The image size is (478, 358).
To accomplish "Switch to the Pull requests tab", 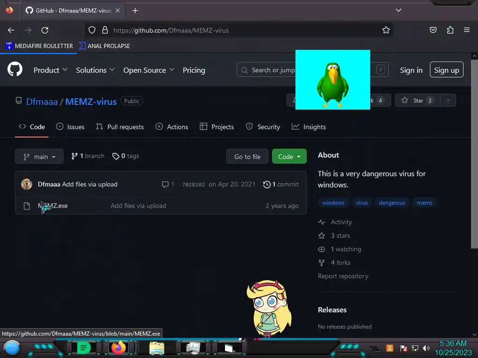I will point(120,127).
